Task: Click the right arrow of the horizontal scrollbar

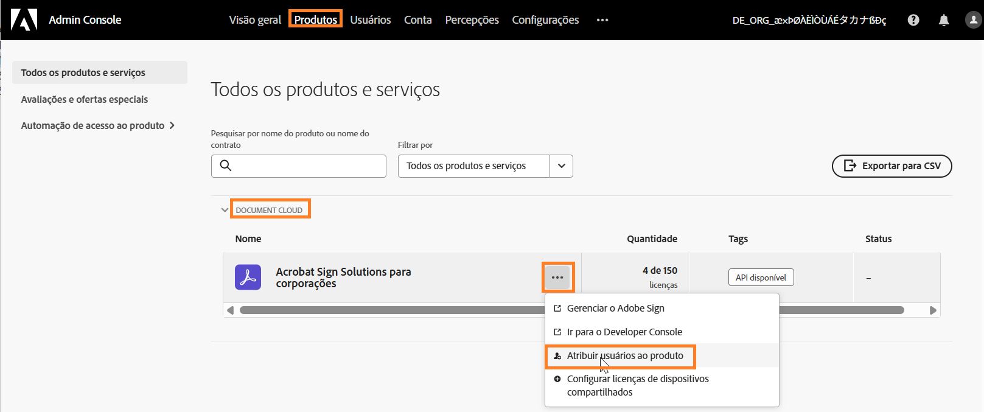Action: [x=934, y=310]
